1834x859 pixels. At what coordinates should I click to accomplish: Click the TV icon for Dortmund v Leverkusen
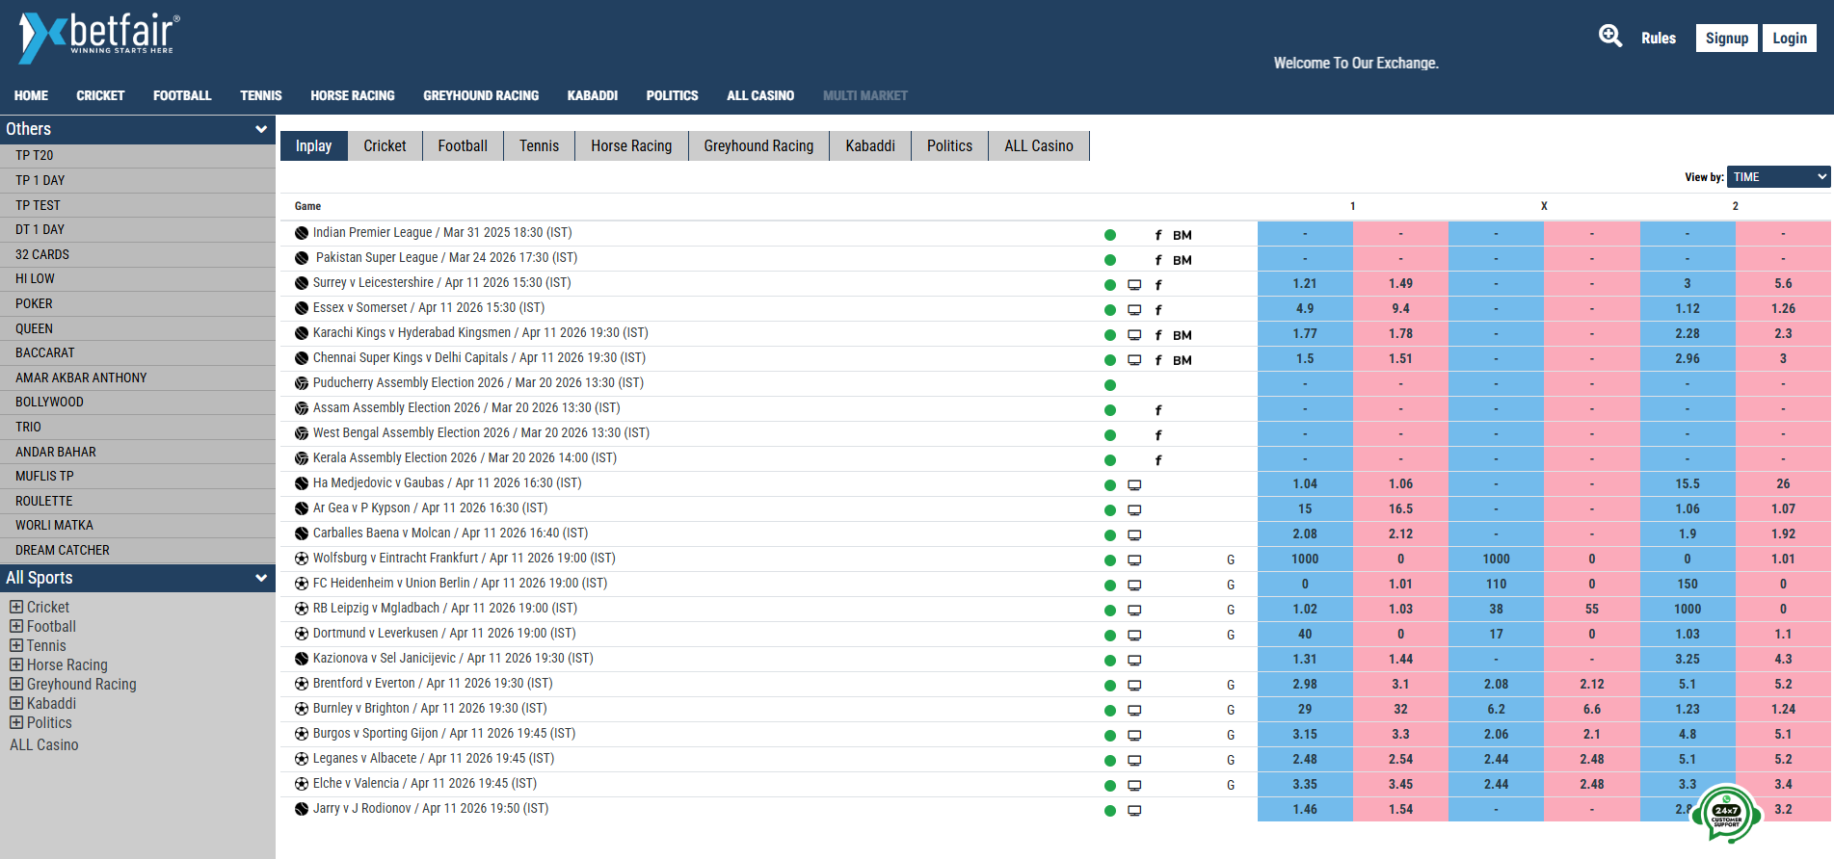1134,636
